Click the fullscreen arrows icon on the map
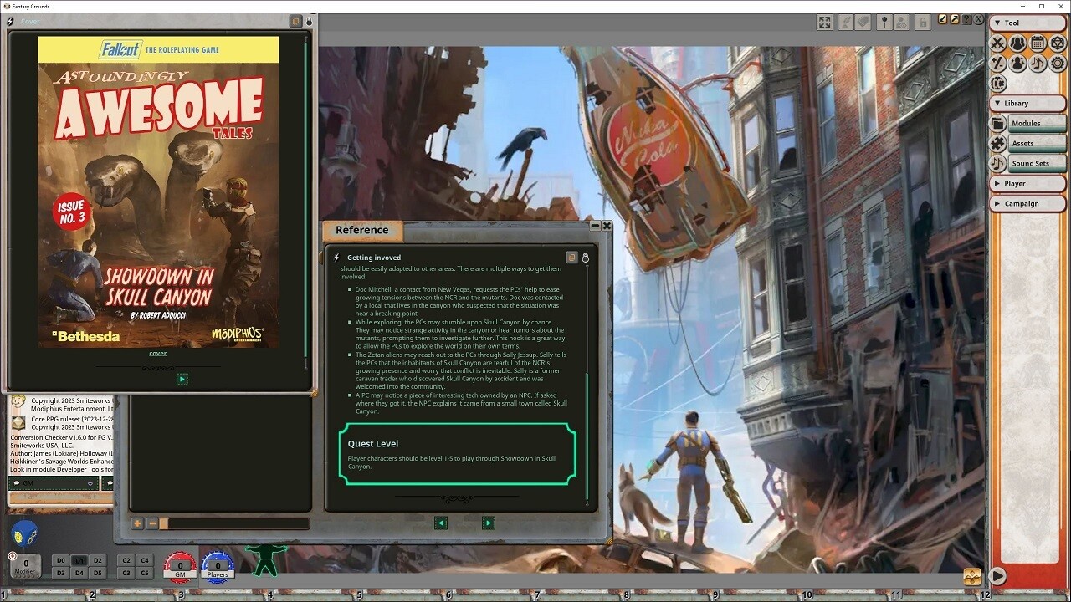The image size is (1071, 602). click(824, 23)
